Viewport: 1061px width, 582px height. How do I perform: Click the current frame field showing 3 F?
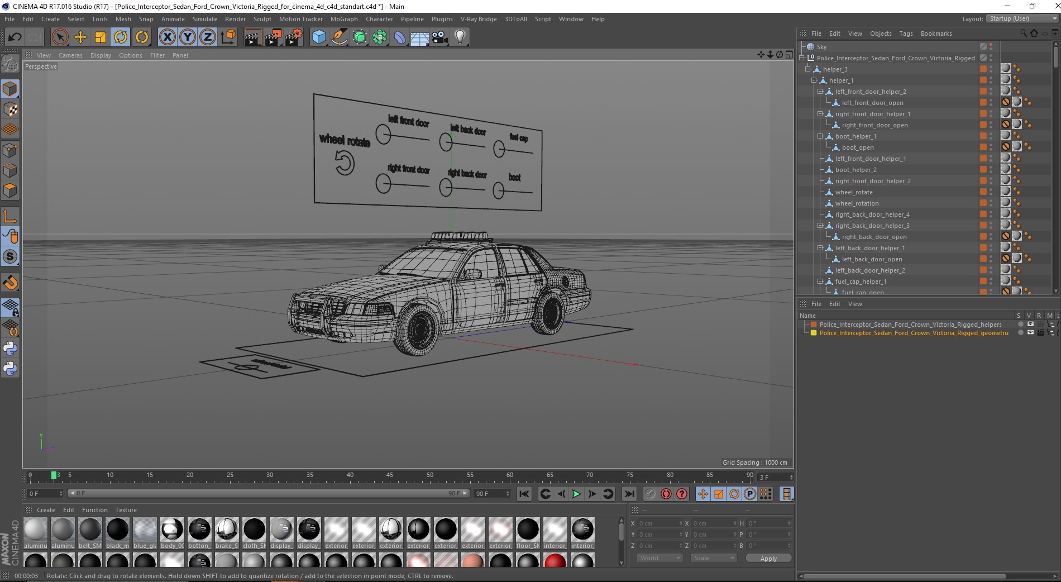click(x=776, y=478)
